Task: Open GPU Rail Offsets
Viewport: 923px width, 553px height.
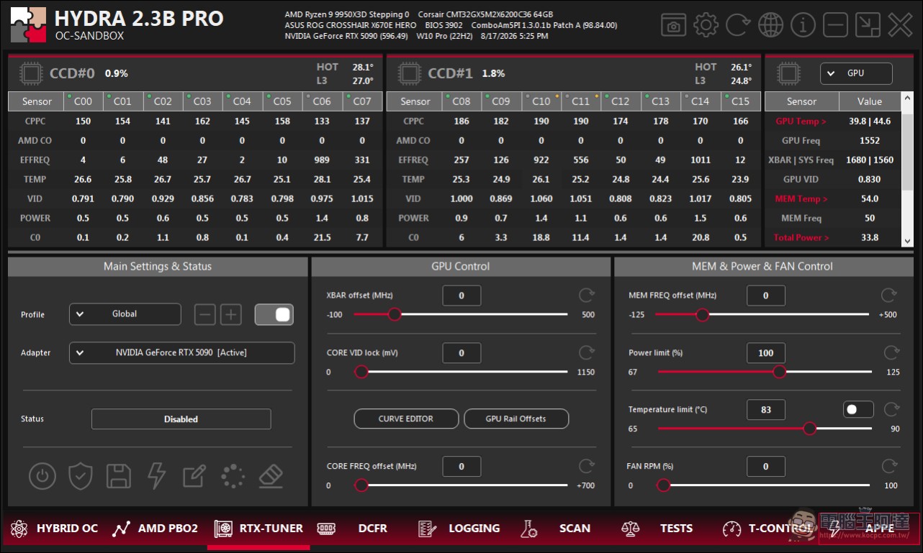Action: [x=516, y=419]
